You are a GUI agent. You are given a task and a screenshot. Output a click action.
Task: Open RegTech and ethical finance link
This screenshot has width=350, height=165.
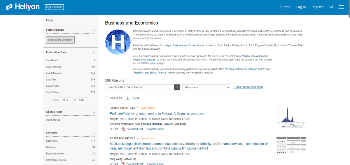coord(150,72)
